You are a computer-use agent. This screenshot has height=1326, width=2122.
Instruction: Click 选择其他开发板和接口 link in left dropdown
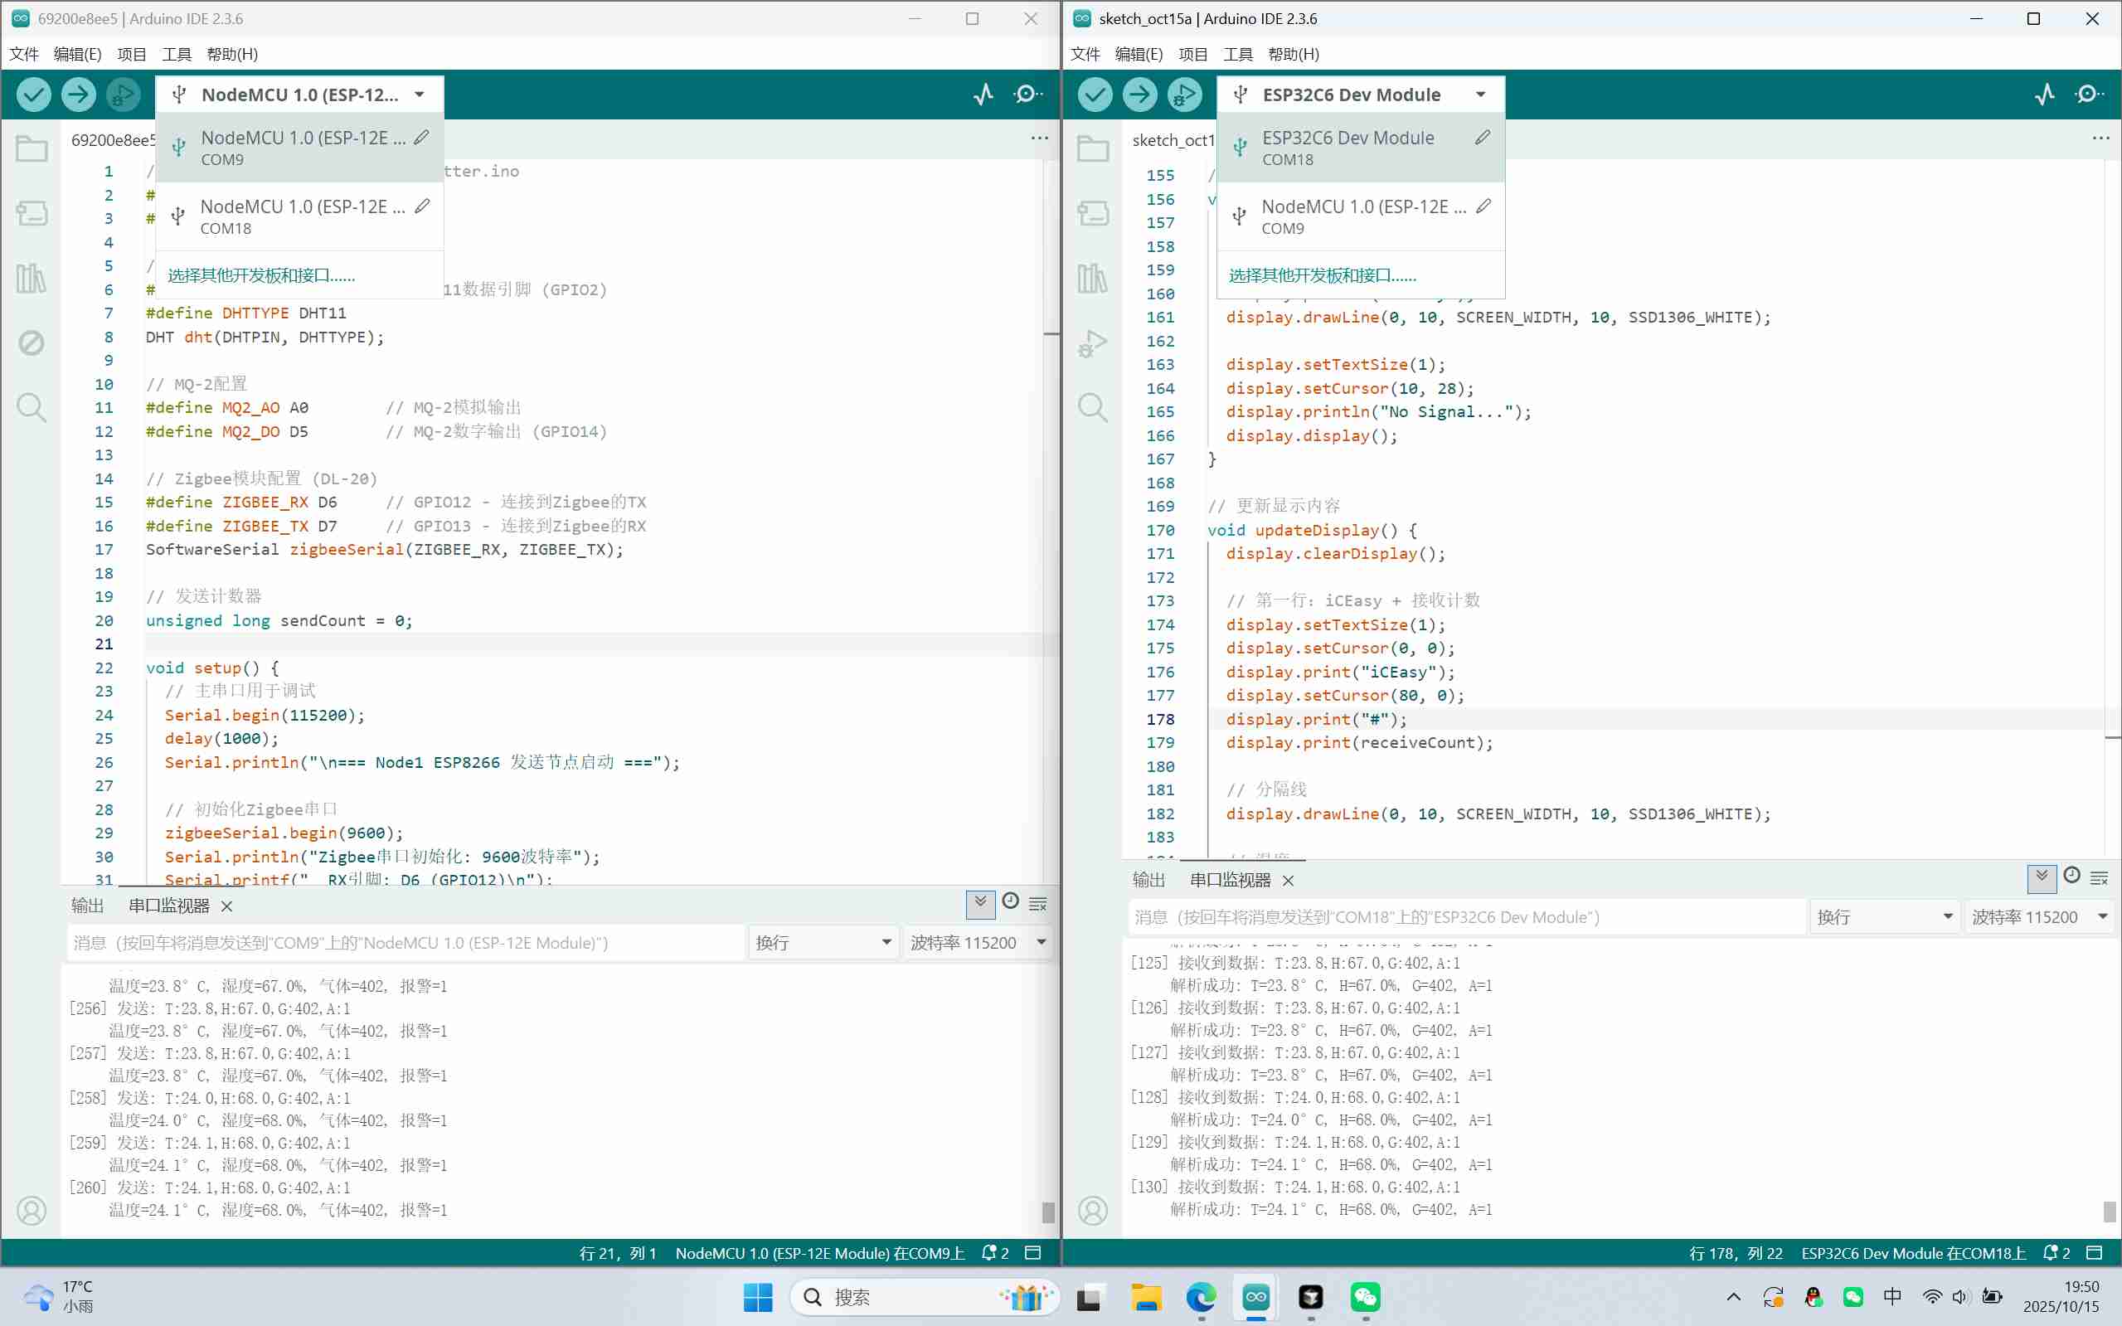point(261,275)
